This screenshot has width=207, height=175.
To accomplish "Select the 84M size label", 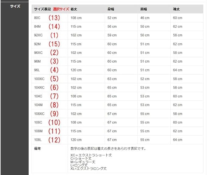I will [37, 27].
